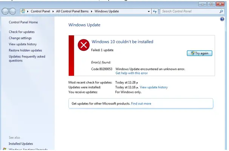The image size is (229, 151).
Task: Open the address bar history dropdown arrow
Action: (x=149, y=11)
